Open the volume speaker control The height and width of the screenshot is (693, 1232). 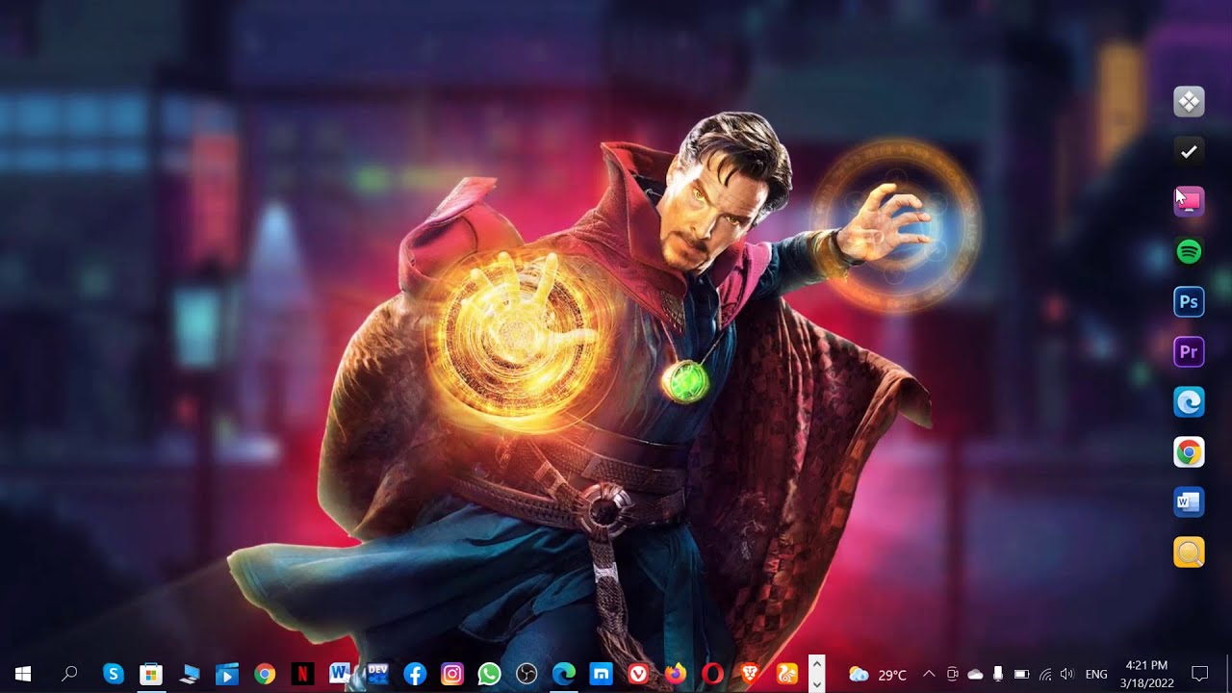[x=1066, y=674]
